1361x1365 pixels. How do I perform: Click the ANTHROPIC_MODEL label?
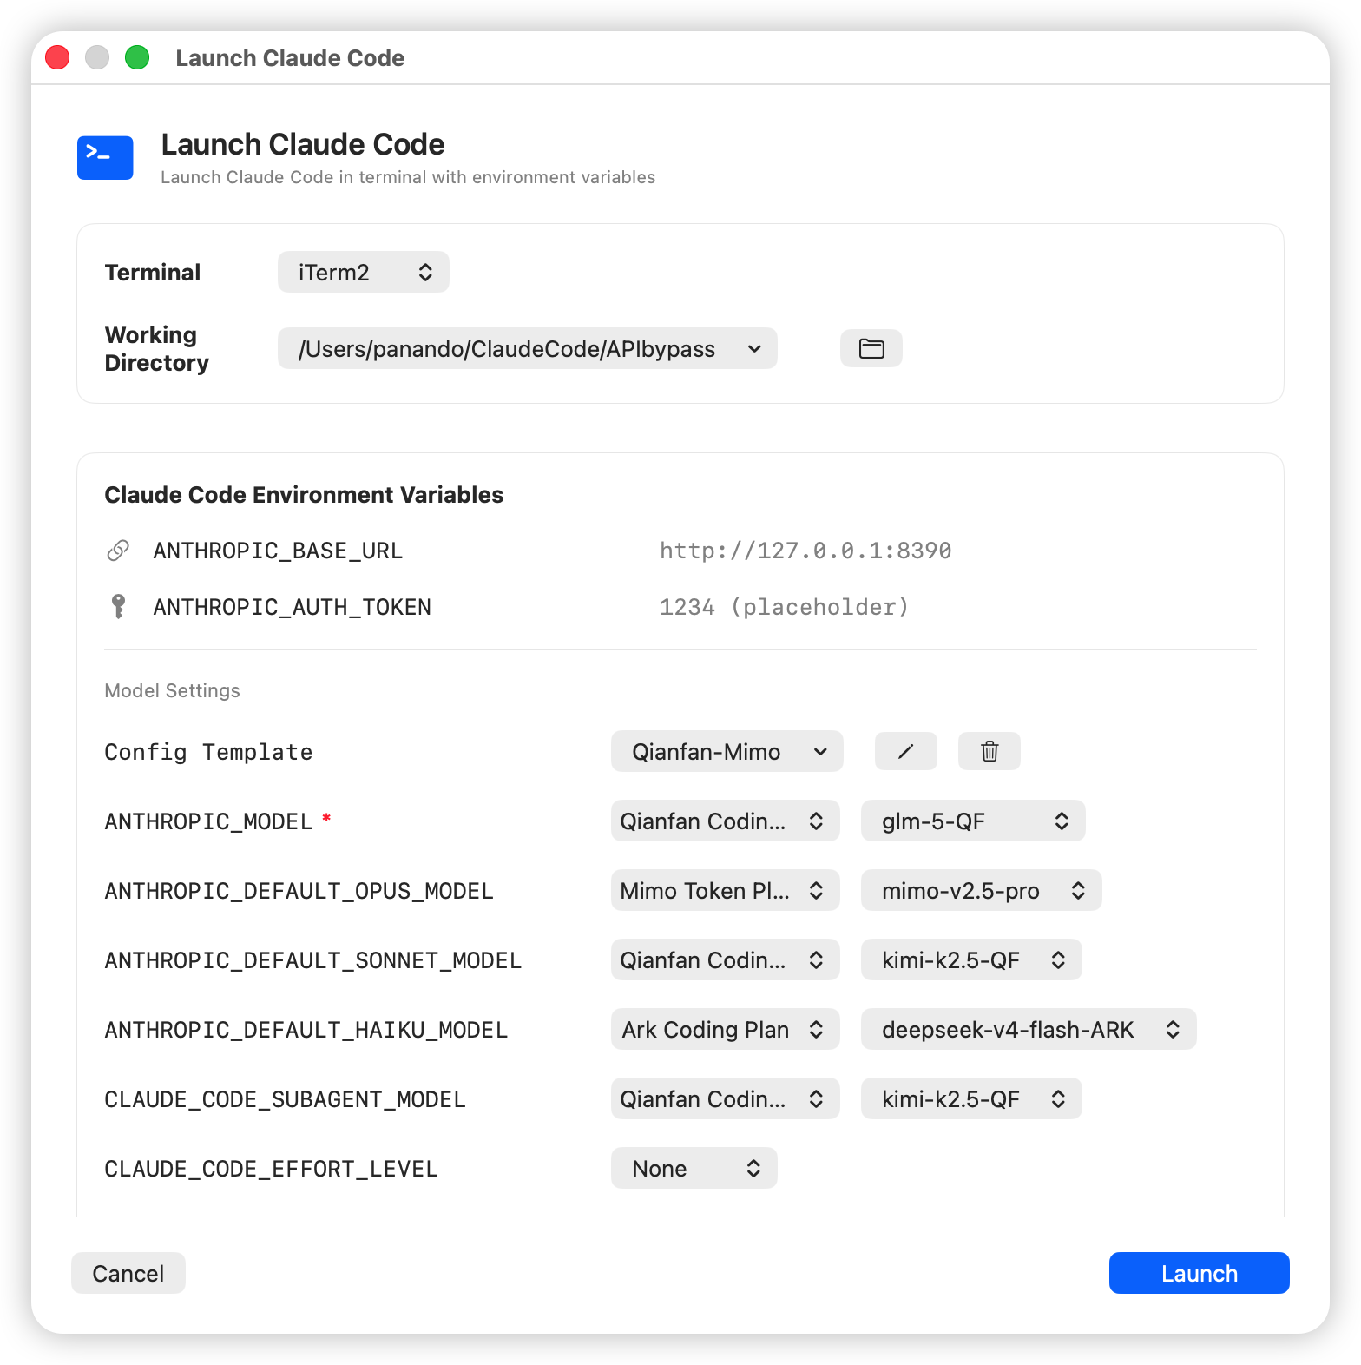pos(208,821)
